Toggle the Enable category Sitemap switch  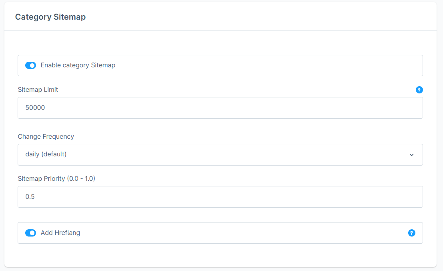[x=31, y=65]
